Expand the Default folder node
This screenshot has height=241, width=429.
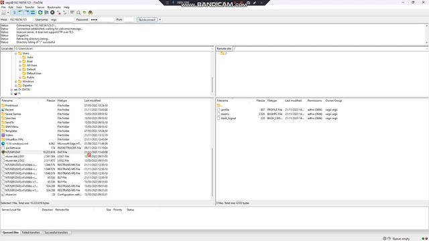tap(20, 70)
